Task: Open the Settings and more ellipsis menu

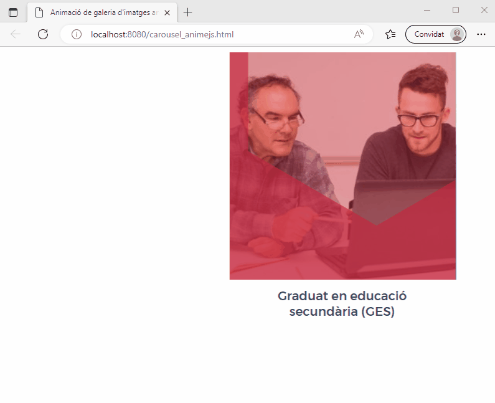Action: pyautogui.click(x=481, y=34)
